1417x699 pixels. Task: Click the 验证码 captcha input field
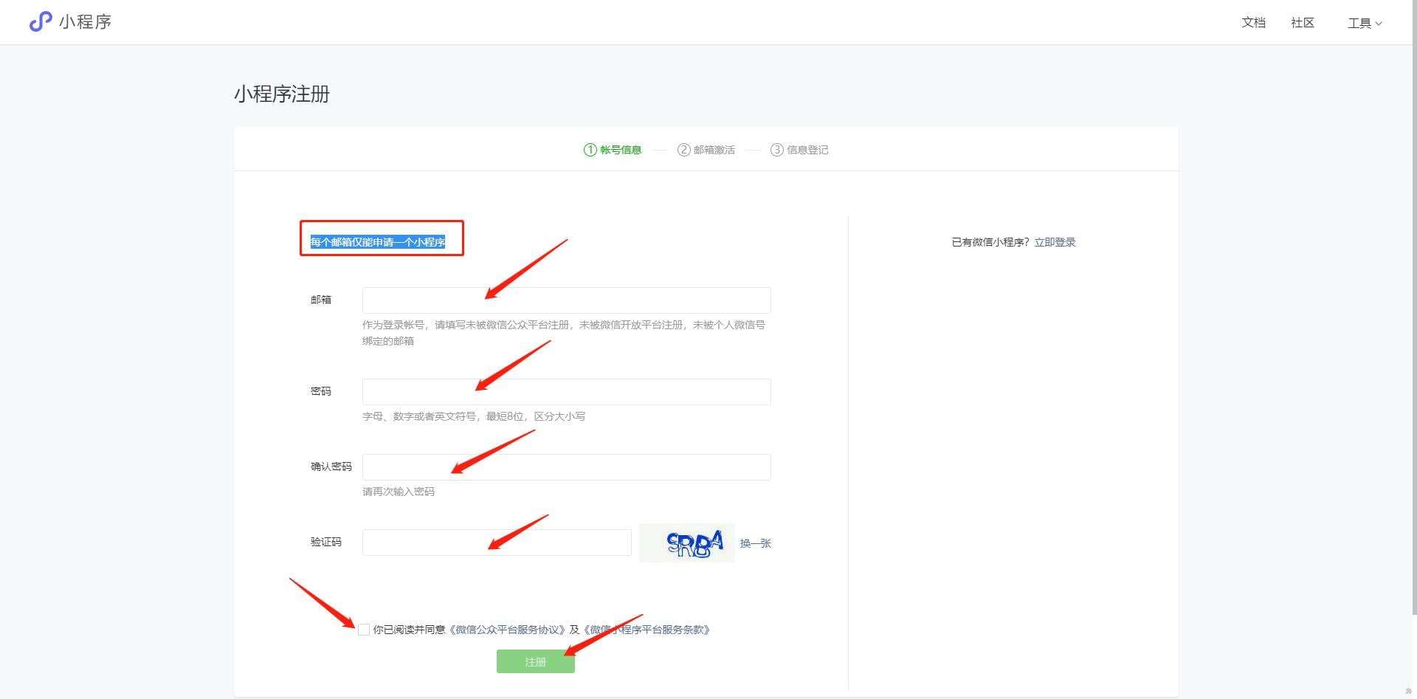tap(496, 542)
